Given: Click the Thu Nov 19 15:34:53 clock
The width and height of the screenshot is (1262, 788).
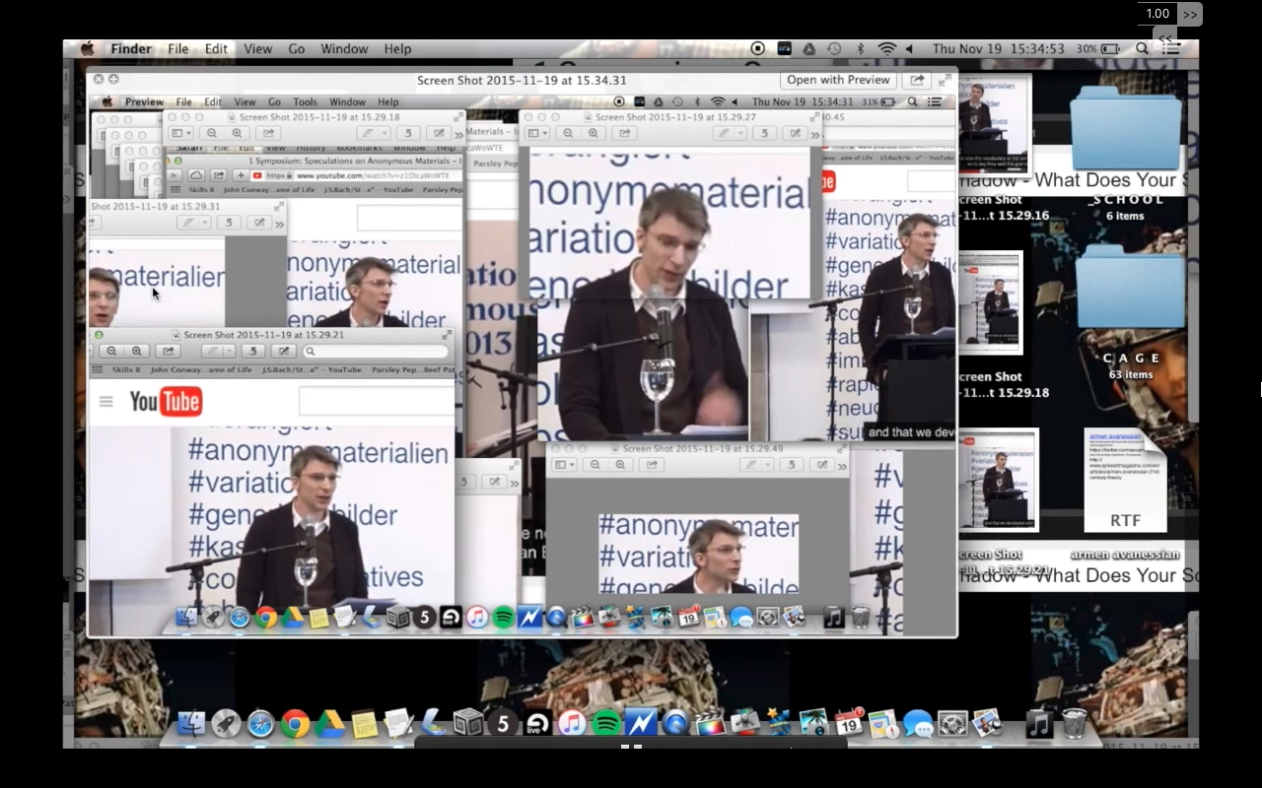Looking at the screenshot, I should click(998, 48).
